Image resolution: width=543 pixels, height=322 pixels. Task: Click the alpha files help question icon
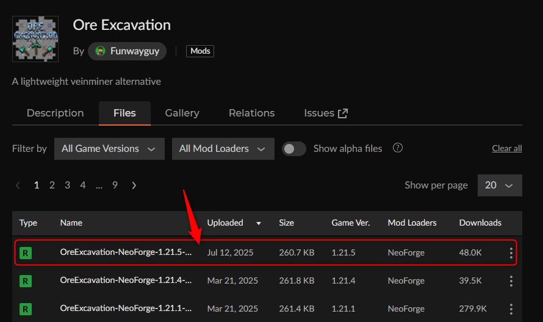pyautogui.click(x=398, y=148)
